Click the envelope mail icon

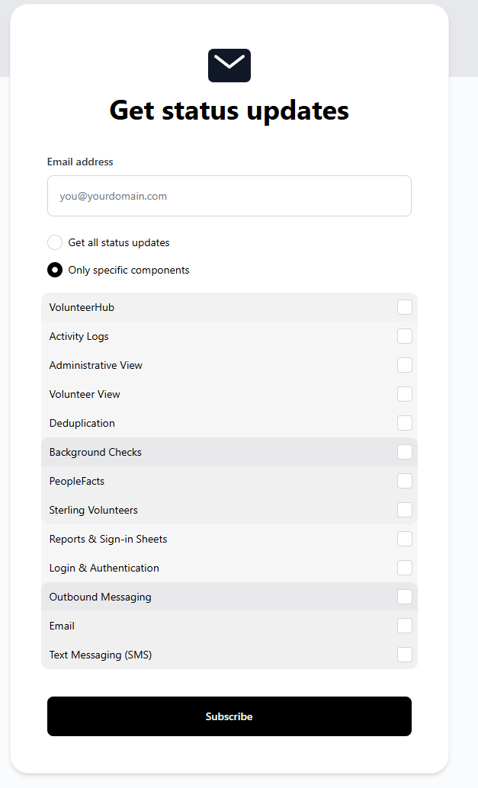pyautogui.click(x=229, y=66)
